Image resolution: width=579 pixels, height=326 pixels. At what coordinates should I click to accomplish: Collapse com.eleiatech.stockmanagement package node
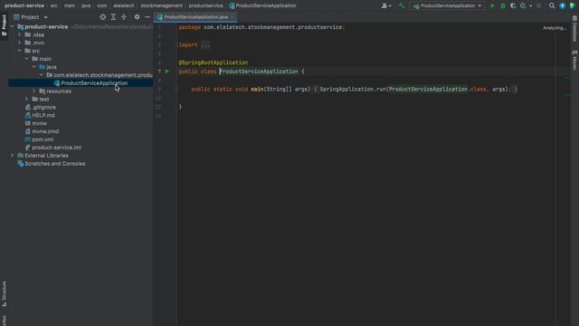click(42, 75)
